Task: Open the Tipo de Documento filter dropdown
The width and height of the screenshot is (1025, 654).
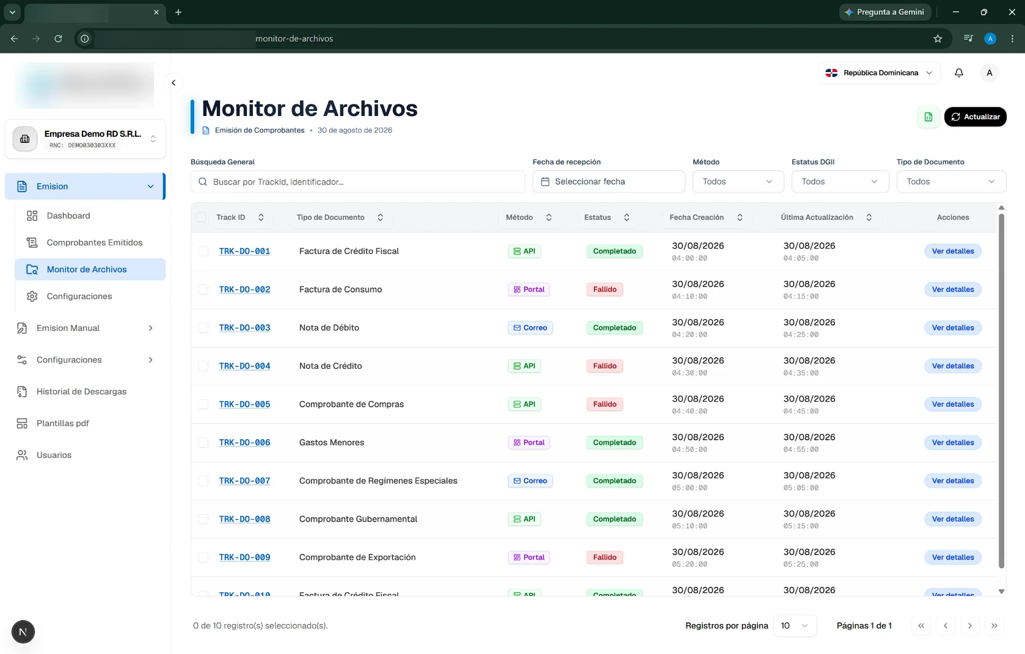Action: [x=951, y=181]
